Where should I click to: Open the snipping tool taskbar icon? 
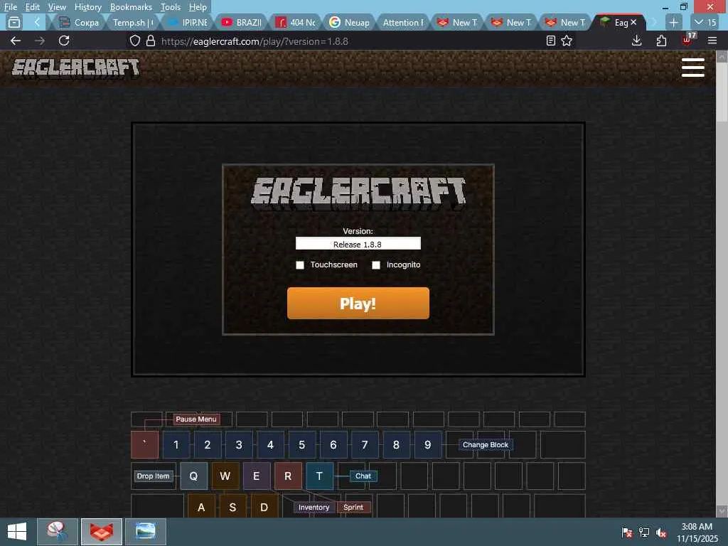point(57,532)
